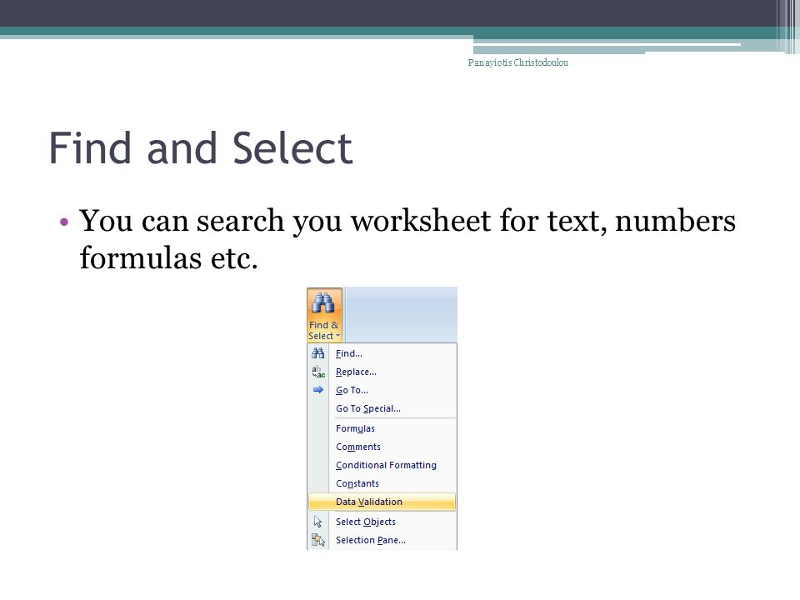Click the ab-ac Replace icon
The height and width of the screenshot is (600, 800).
[317, 372]
